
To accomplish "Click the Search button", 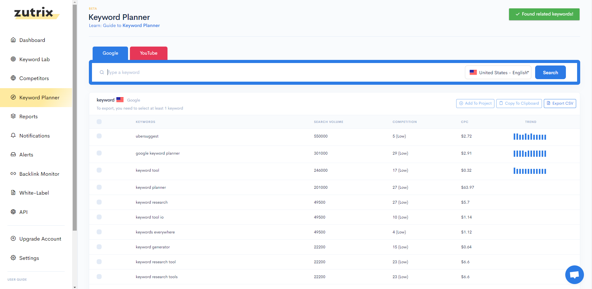I will click(550, 72).
